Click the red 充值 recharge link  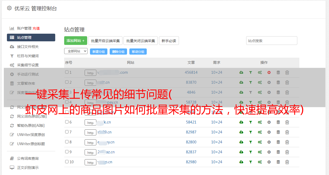(x=36, y=28)
